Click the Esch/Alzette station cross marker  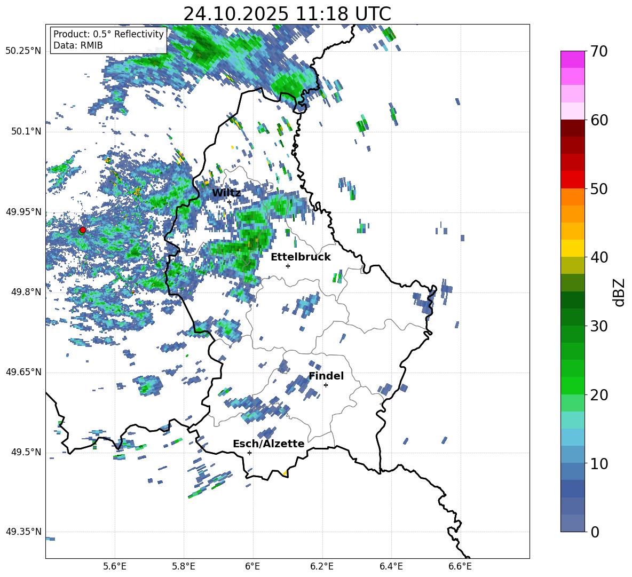point(249,453)
